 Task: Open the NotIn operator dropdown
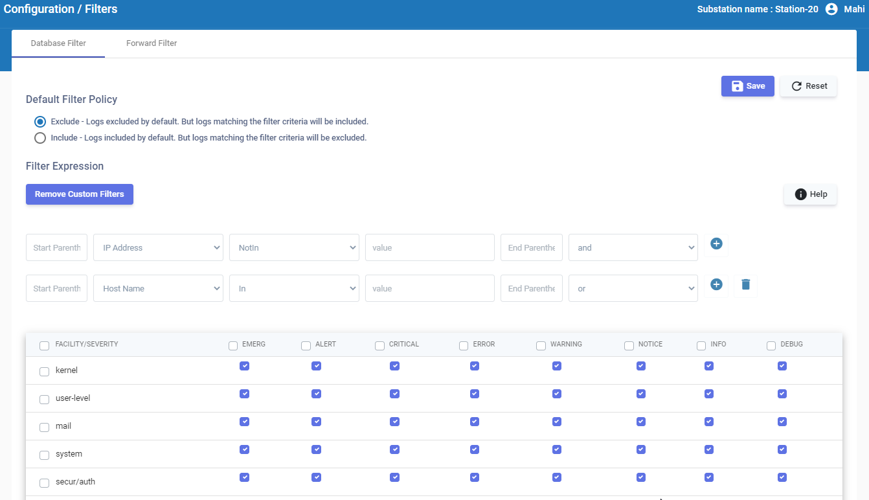294,247
